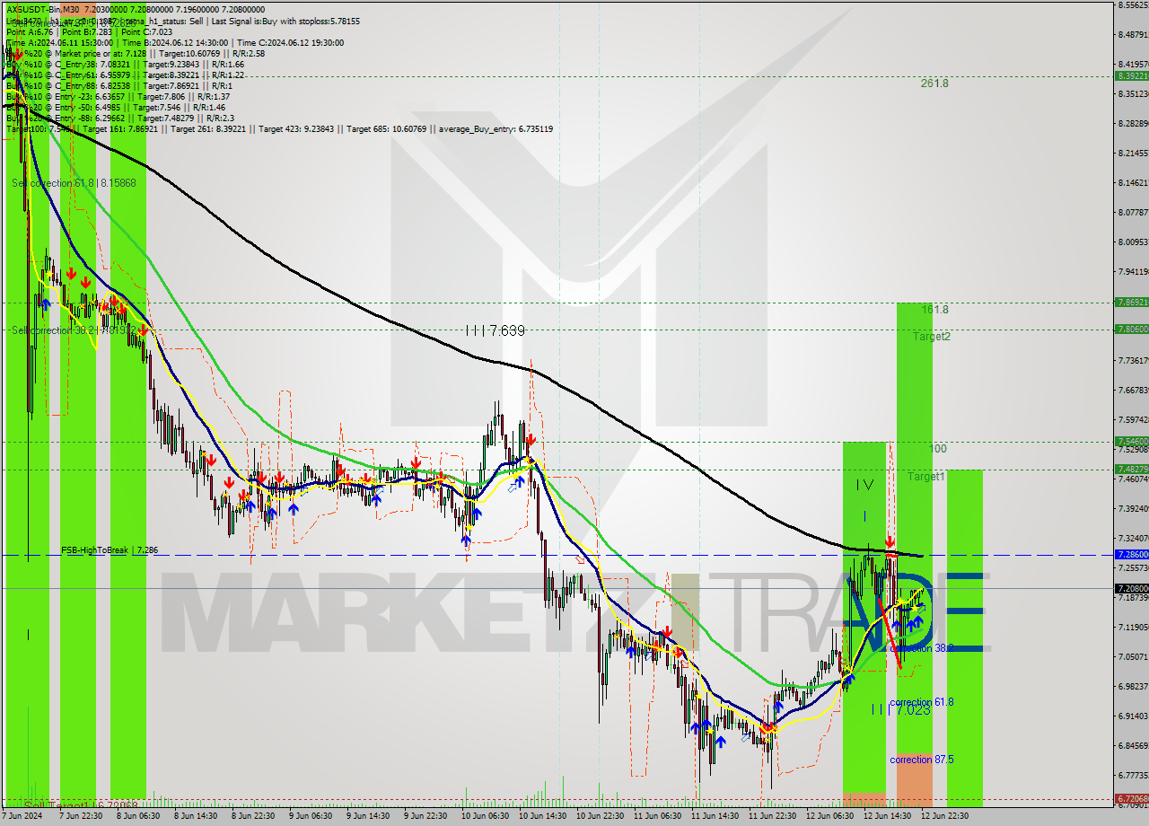
Task: Click the 'Sell correction 61.8 | 8.15868' label
Action: [74, 182]
